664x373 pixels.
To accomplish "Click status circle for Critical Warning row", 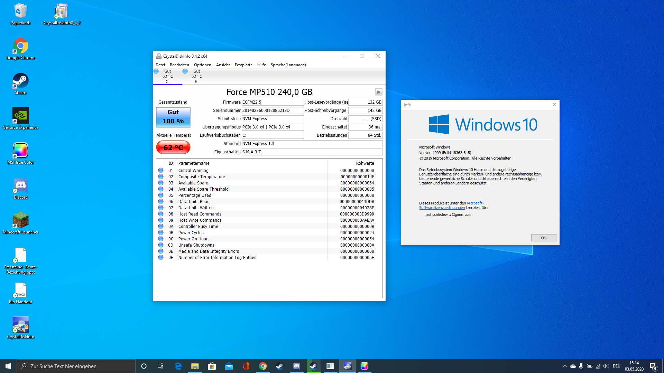I will 161,170.
